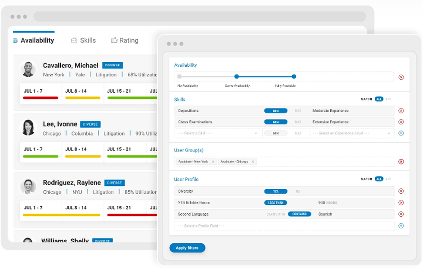
Task: Remove the Second Language filter
Action: pos(401,214)
